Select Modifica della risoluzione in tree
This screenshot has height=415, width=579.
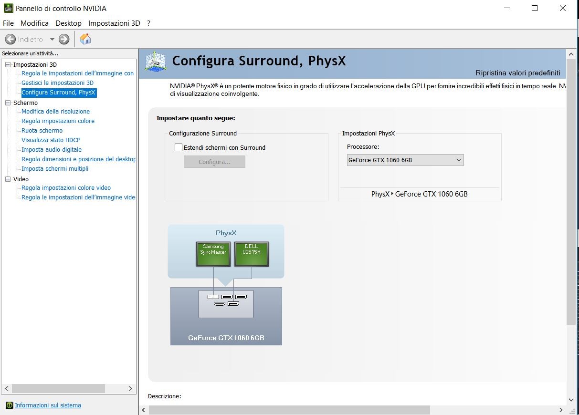pos(55,112)
